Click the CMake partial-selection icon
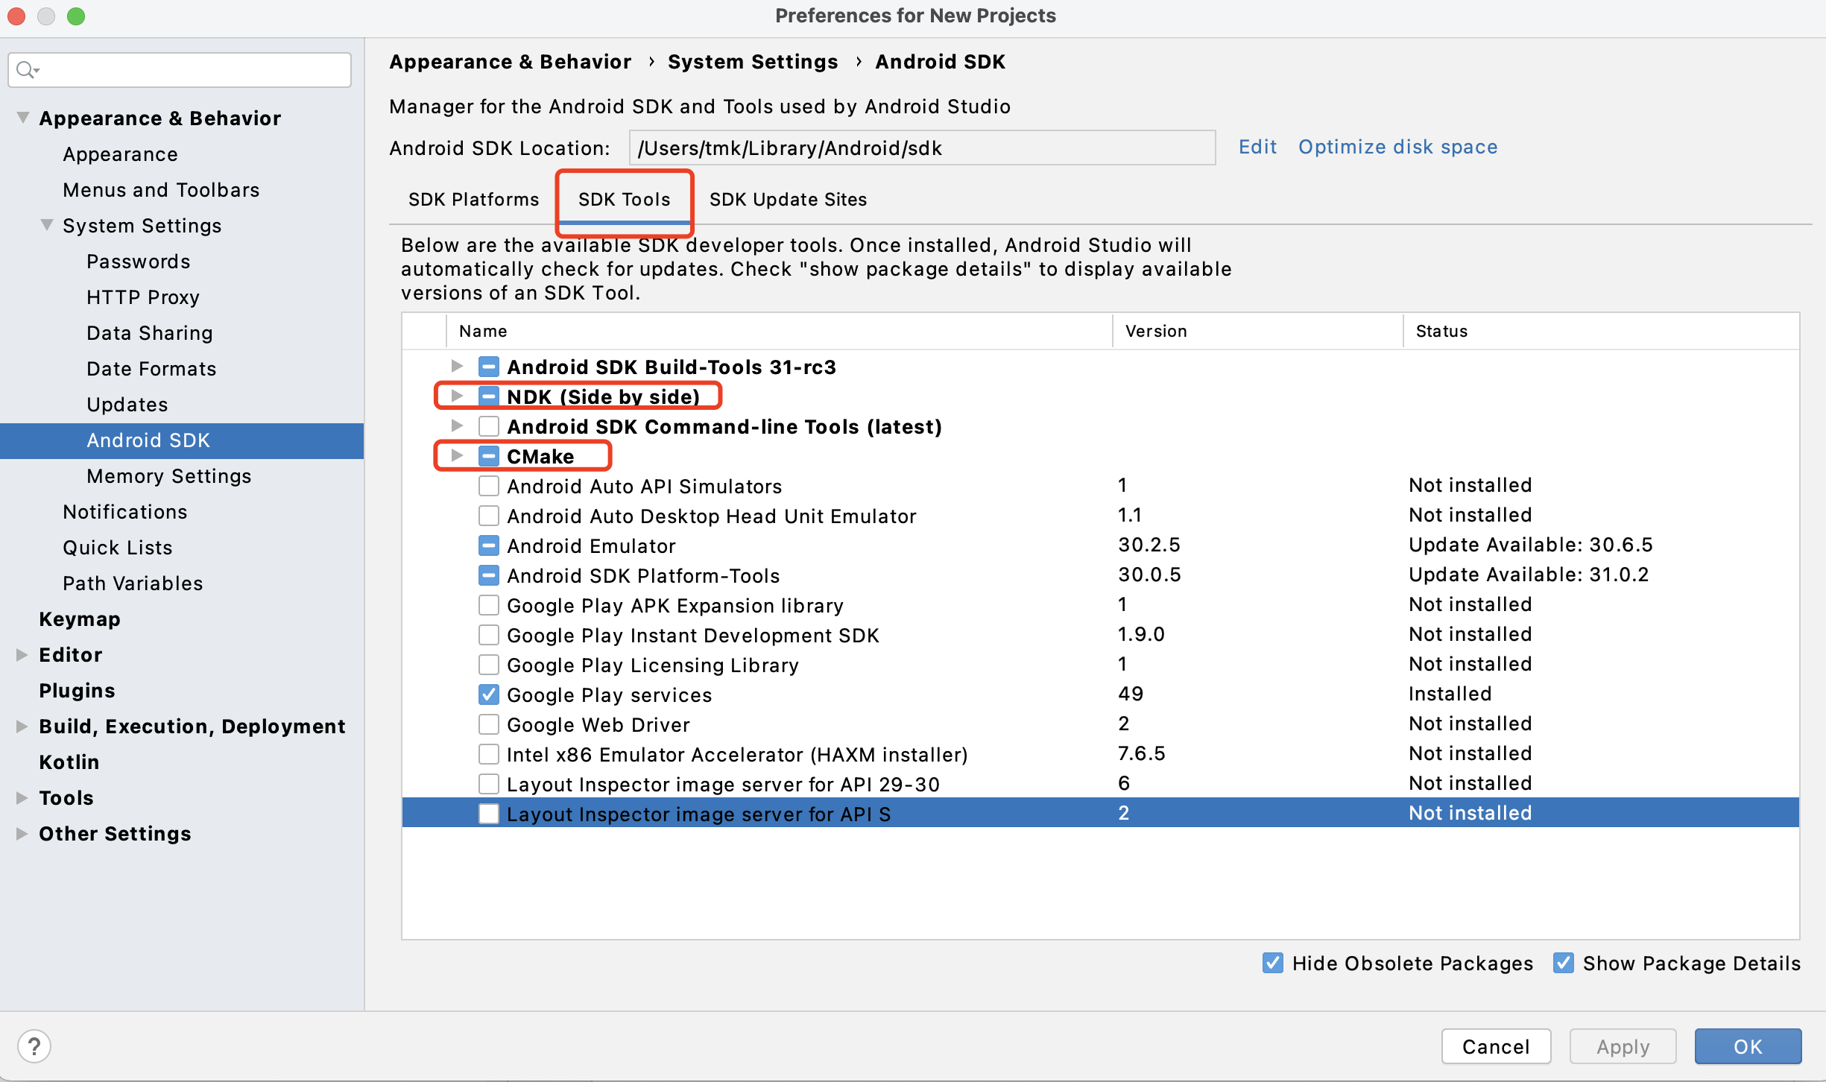The height and width of the screenshot is (1082, 1826). [x=488, y=456]
